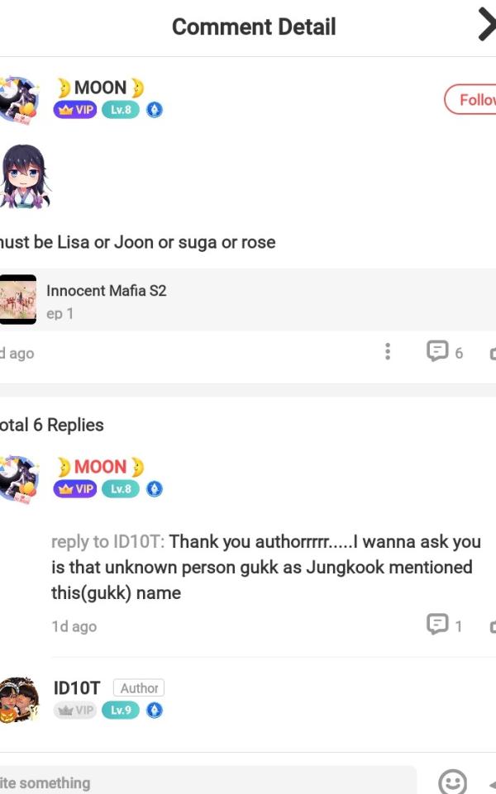Open the three-dot more options menu
This screenshot has width=496, height=794.
point(387,352)
